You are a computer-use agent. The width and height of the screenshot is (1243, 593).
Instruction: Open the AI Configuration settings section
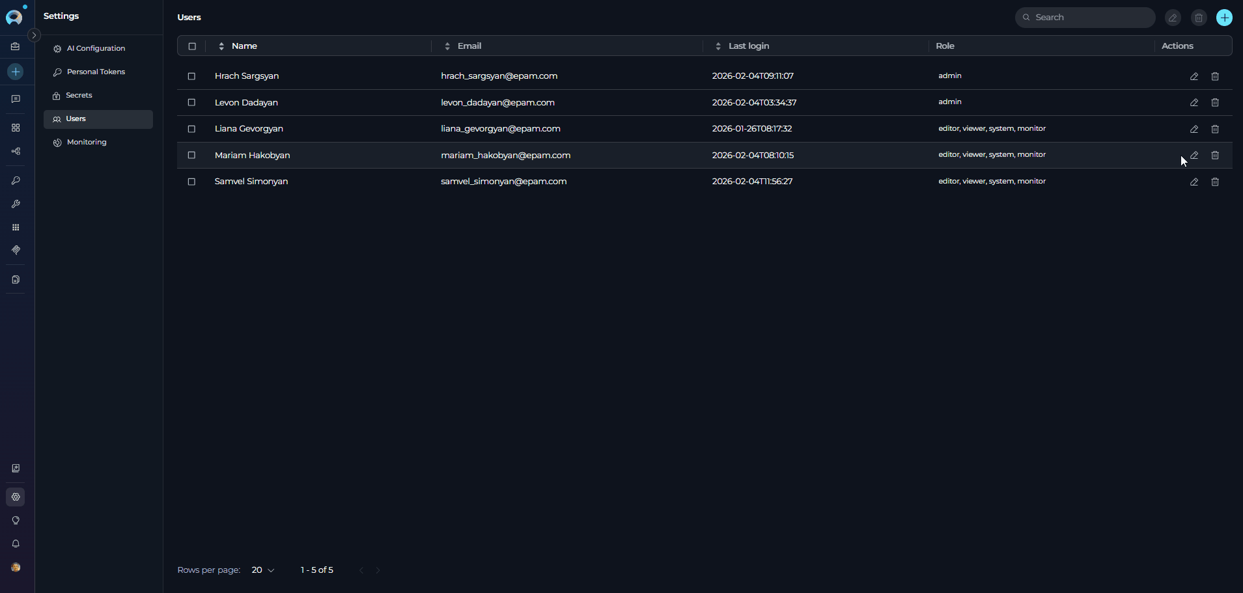pyautogui.click(x=96, y=49)
